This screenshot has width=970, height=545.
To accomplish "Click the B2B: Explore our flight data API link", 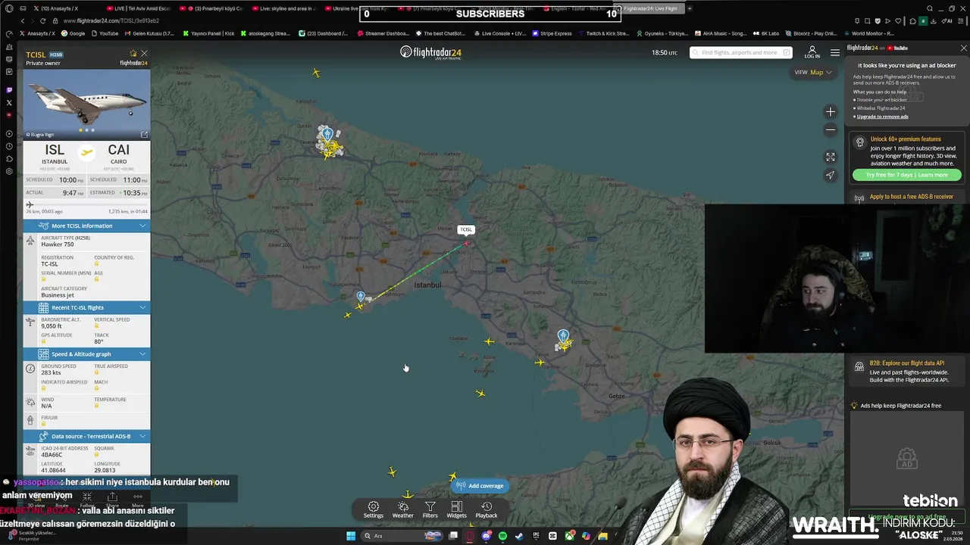I will coord(906,363).
